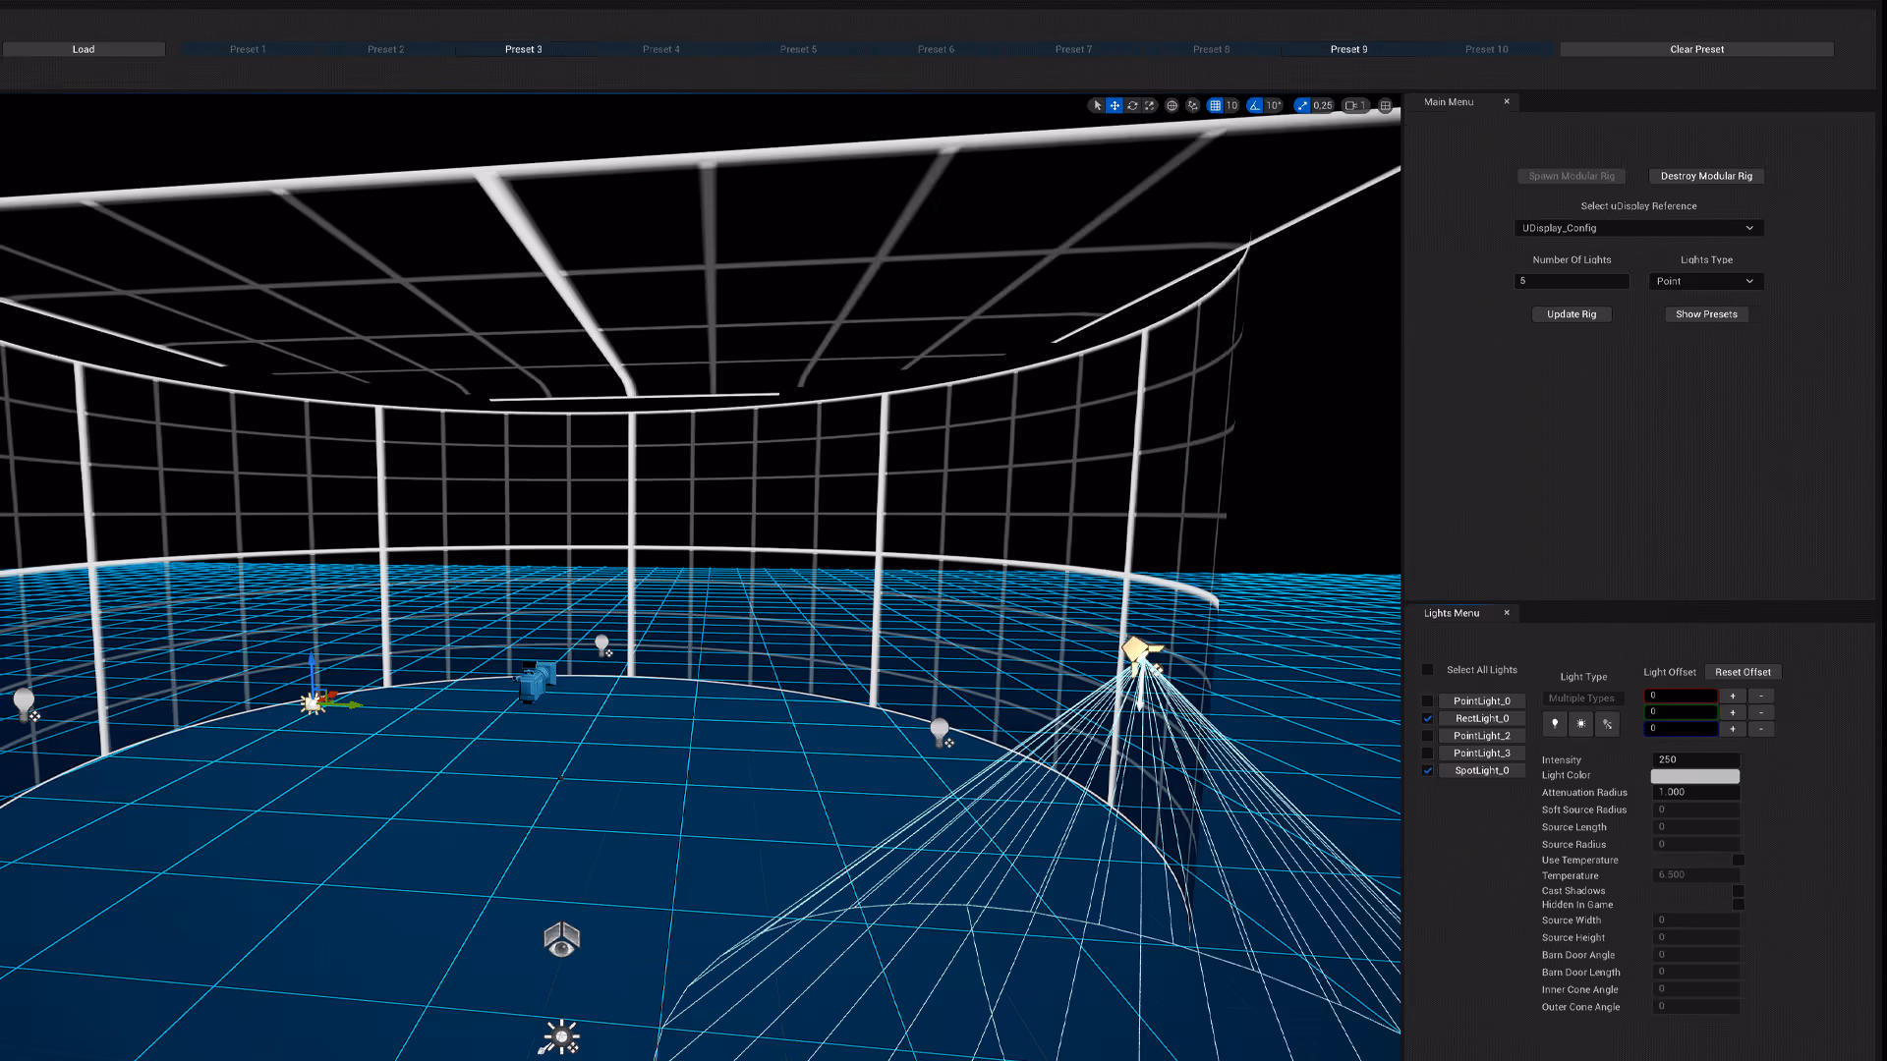
Task: Decrease blue Z light offset with minus
Action: pos(1761,729)
